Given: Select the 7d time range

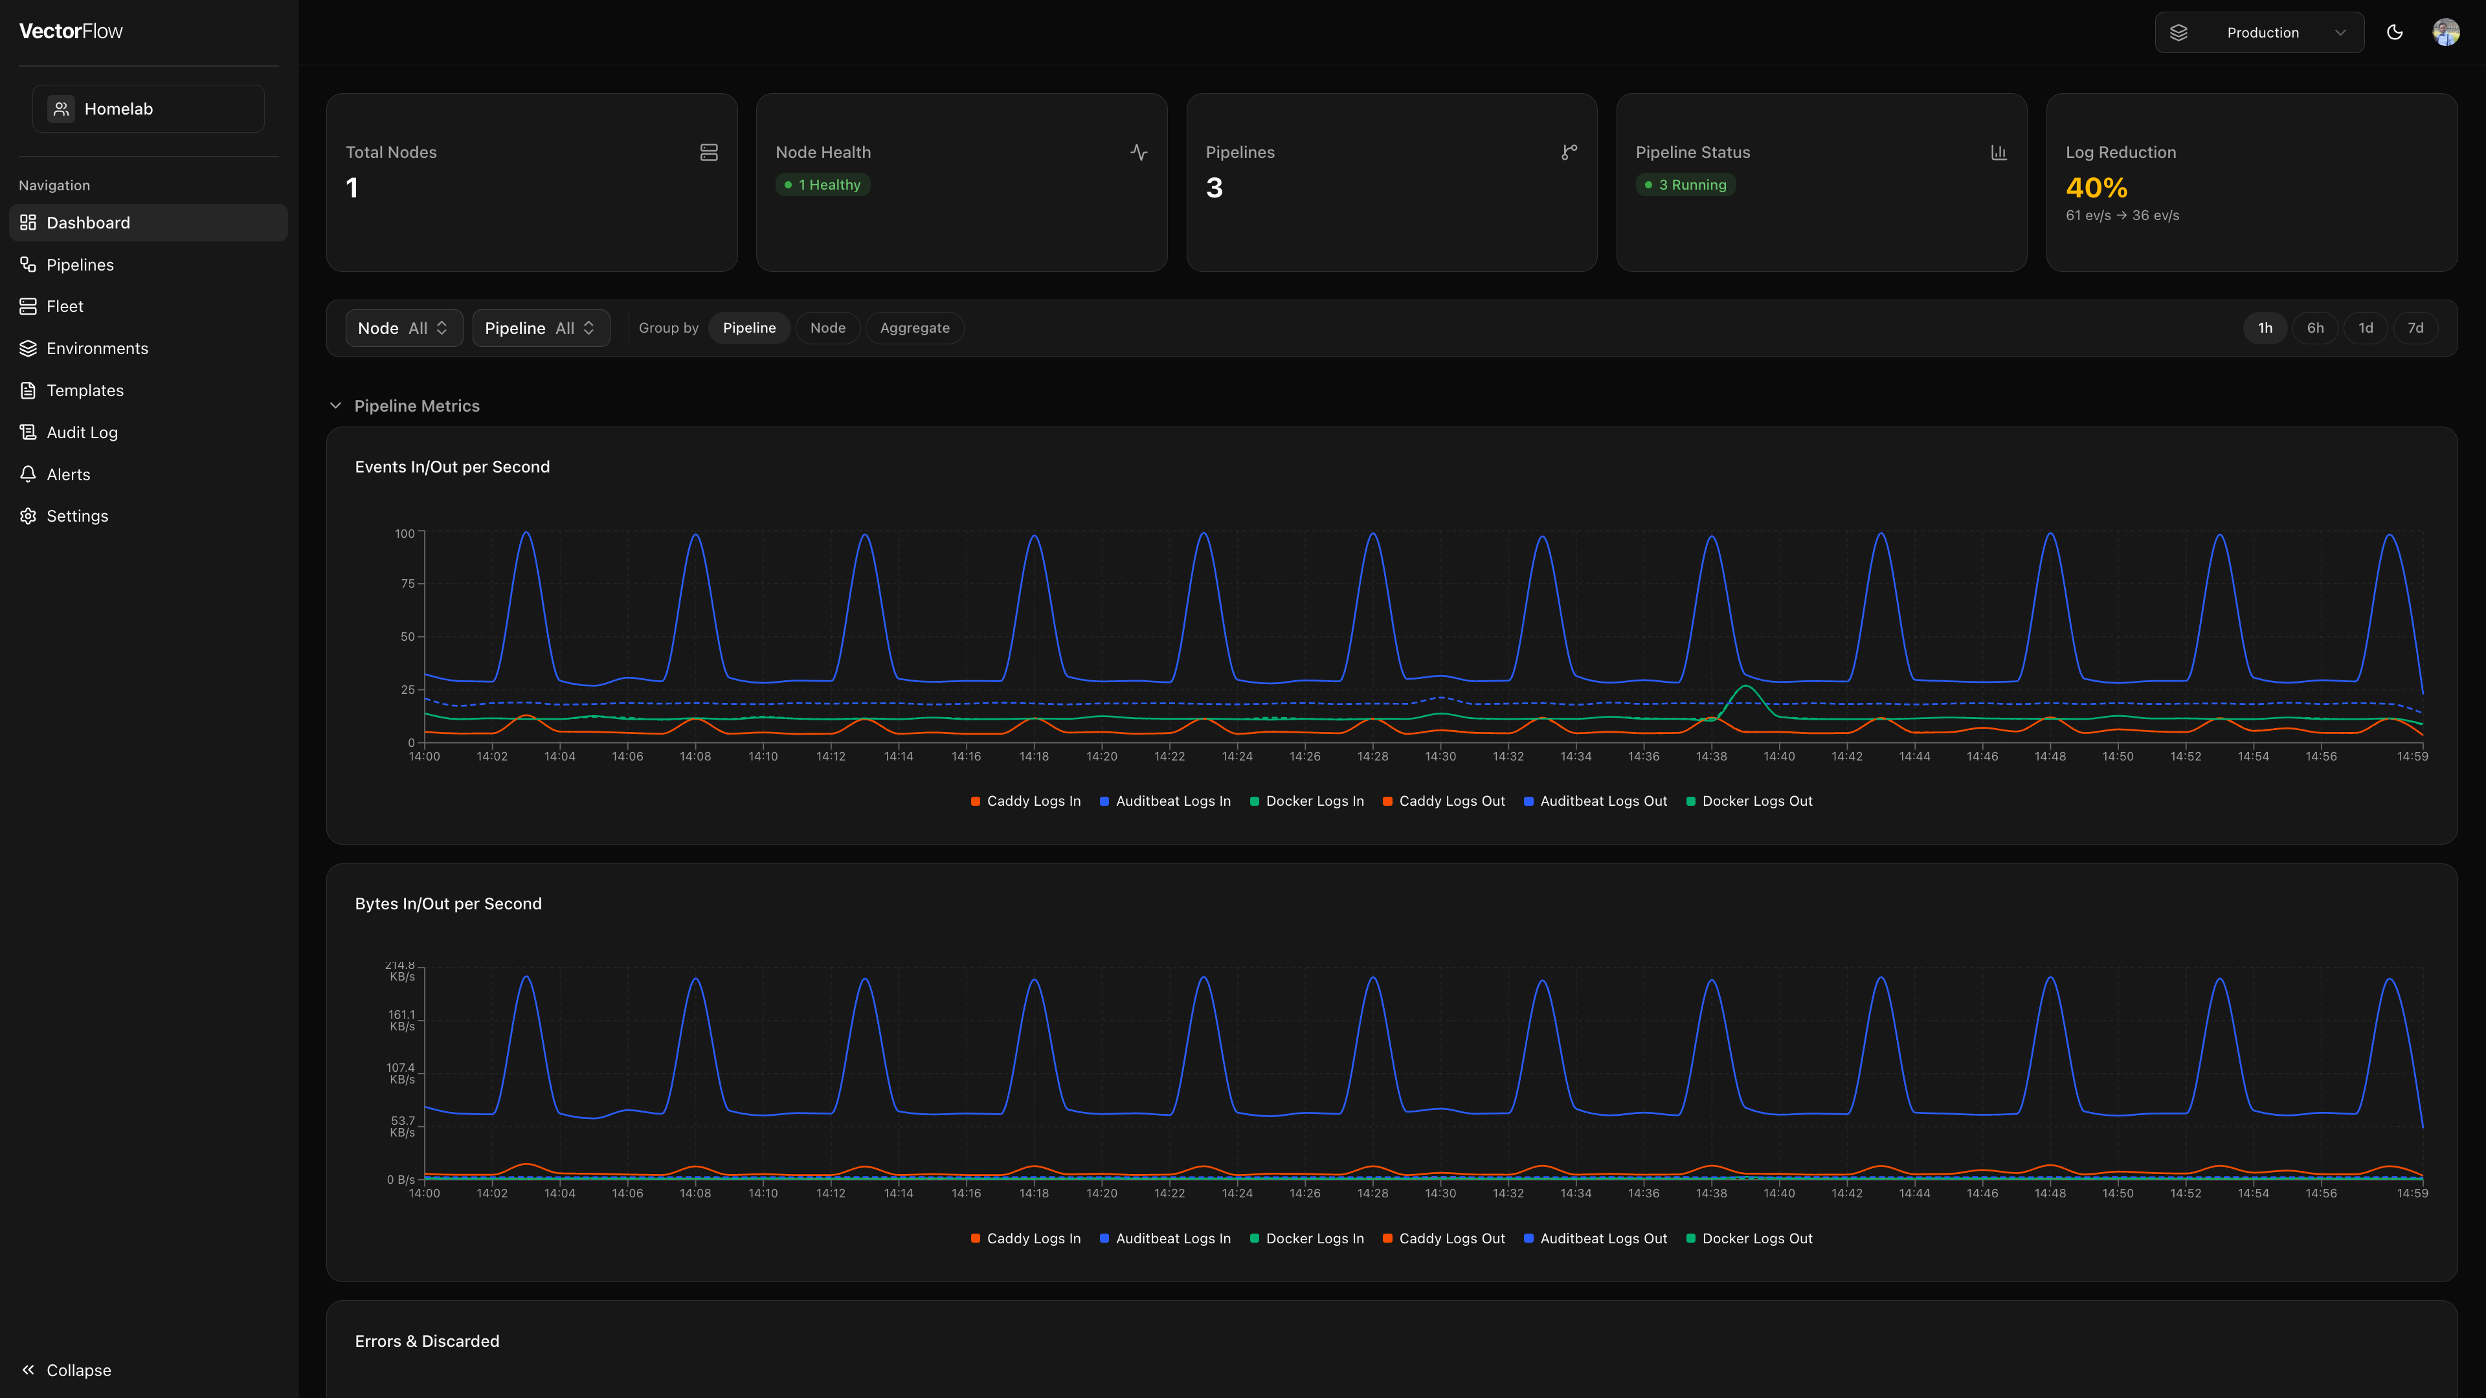Looking at the screenshot, I should (2415, 328).
